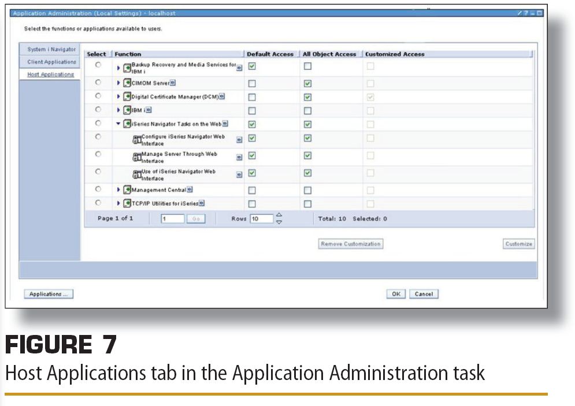Viewport: 575px width, 406px height.
Task: Click the page number input field
Action: tap(172, 219)
